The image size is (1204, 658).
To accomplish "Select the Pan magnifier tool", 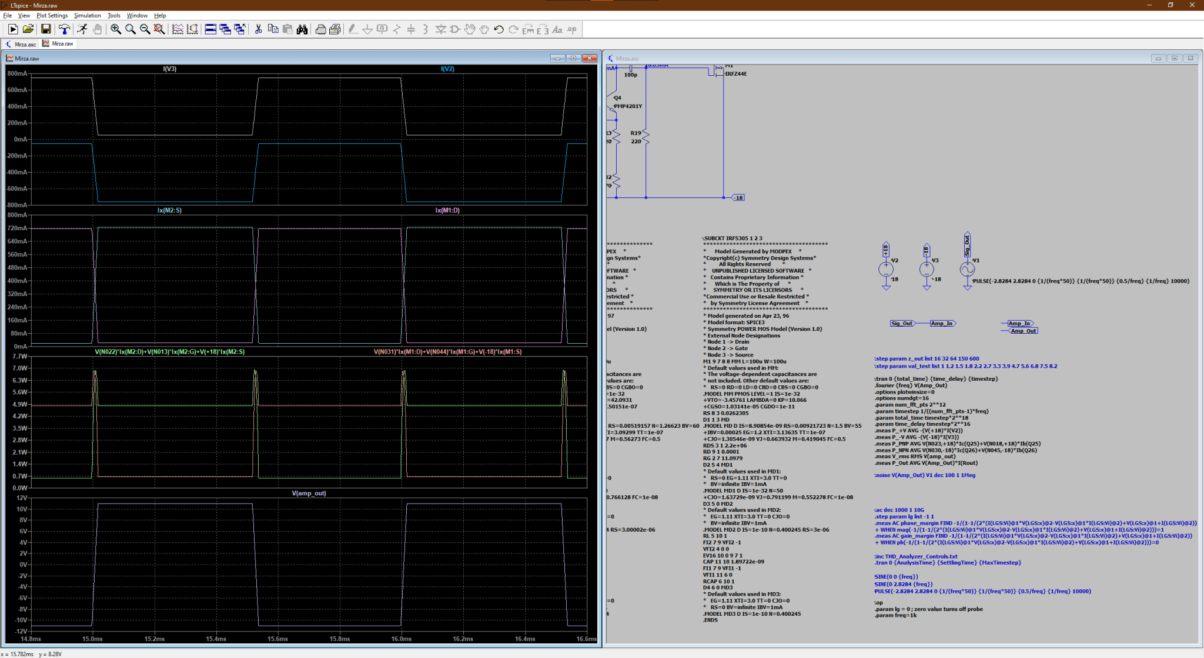I will tap(131, 29).
